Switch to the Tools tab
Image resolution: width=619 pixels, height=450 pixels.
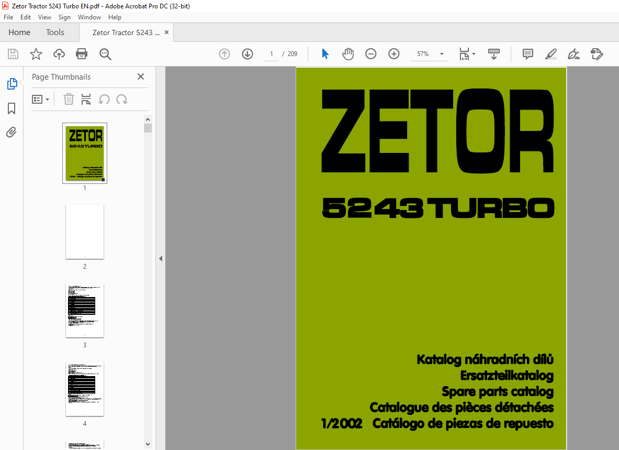[55, 32]
